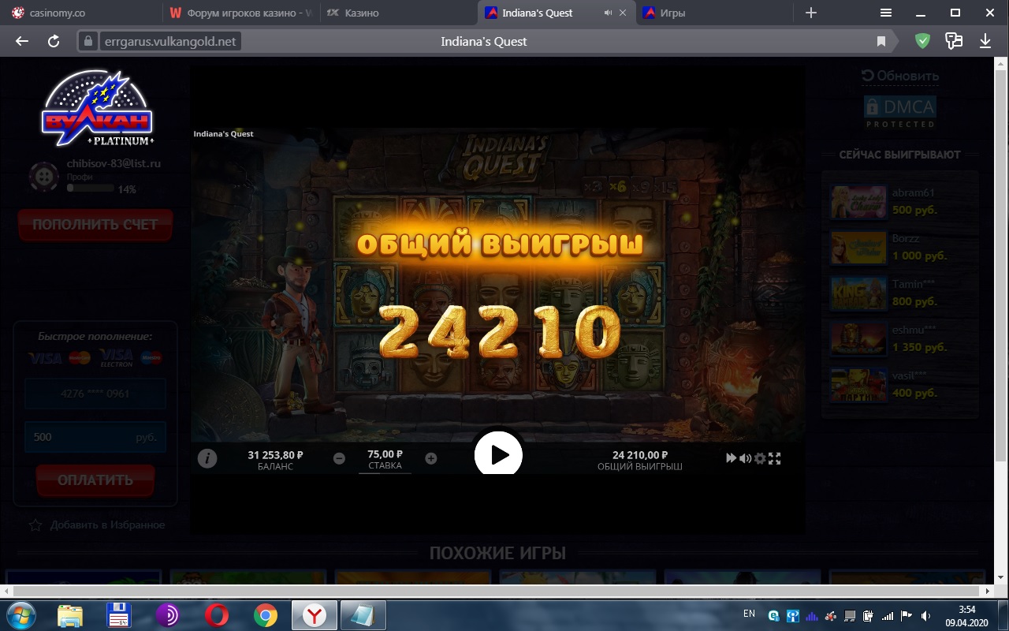Open the DMCA Protected badge

[x=899, y=112]
